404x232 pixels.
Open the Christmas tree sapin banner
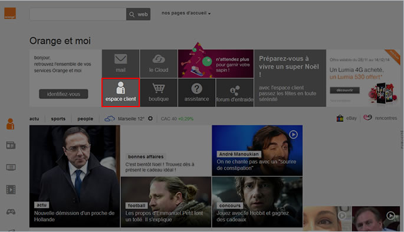[216, 64]
